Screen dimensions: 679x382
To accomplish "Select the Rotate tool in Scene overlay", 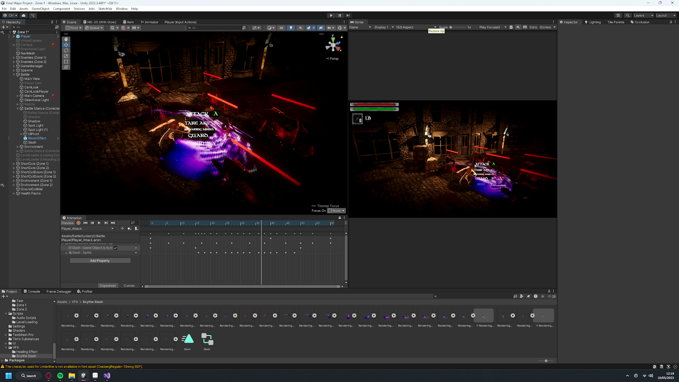I will tap(66, 50).
